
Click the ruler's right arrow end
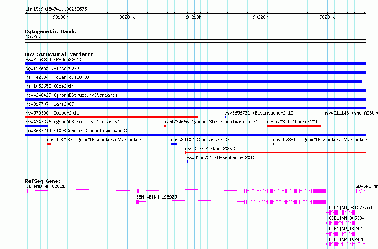pos(365,13)
